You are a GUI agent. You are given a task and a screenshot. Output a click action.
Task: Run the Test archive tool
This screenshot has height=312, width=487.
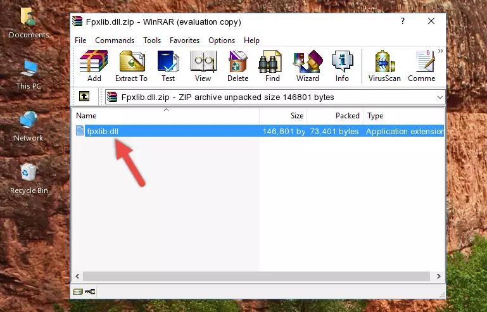coord(168,66)
